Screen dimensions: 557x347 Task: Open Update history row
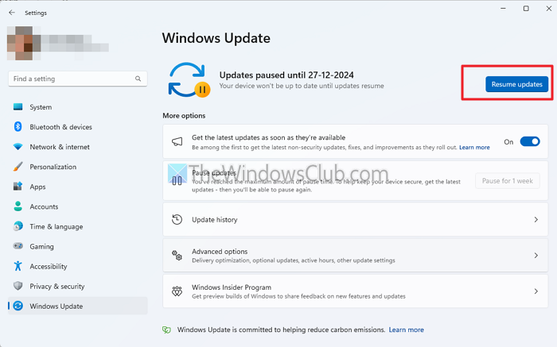point(355,219)
